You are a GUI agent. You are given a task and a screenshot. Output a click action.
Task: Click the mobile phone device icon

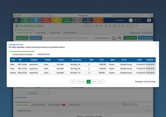[127, 26]
